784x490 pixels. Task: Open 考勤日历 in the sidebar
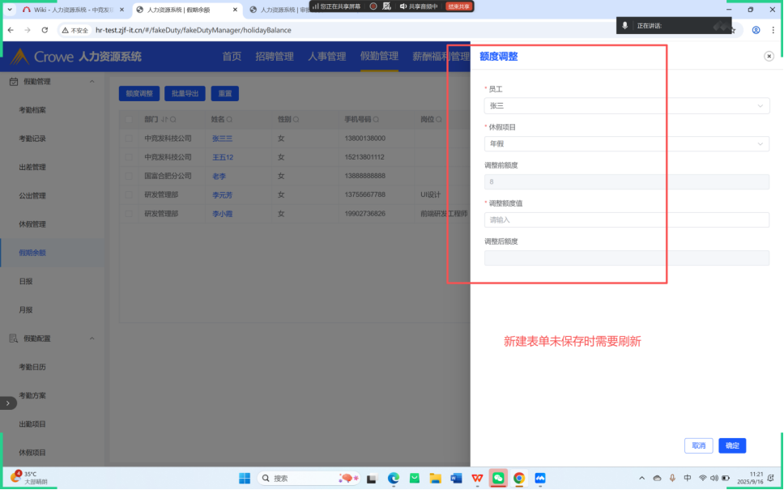tap(32, 367)
